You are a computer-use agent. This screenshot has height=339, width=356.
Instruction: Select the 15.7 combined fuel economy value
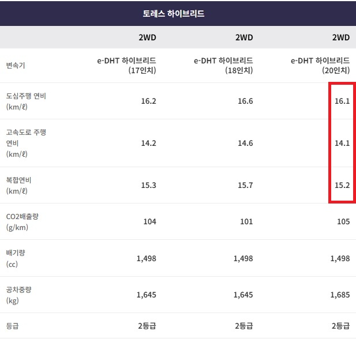pos(245,185)
